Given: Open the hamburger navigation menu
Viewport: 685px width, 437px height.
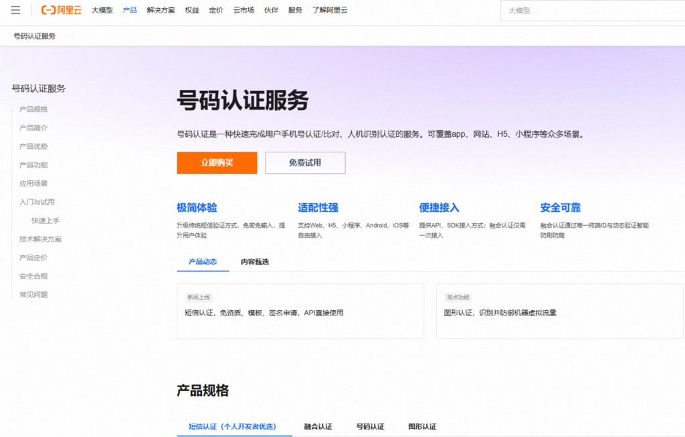Looking at the screenshot, I should point(16,10).
